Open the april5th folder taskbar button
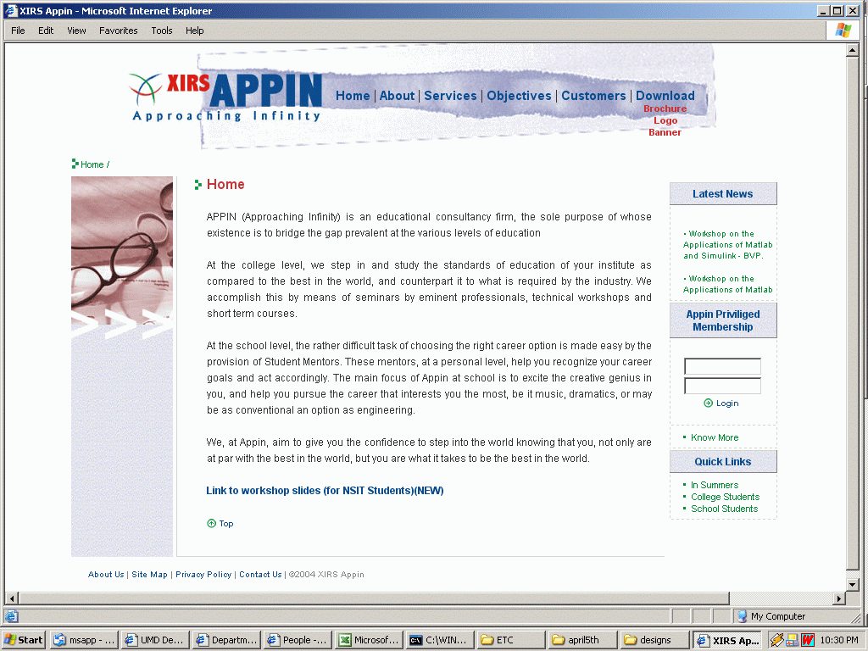This screenshot has height=651, width=868. pos(583,640)
